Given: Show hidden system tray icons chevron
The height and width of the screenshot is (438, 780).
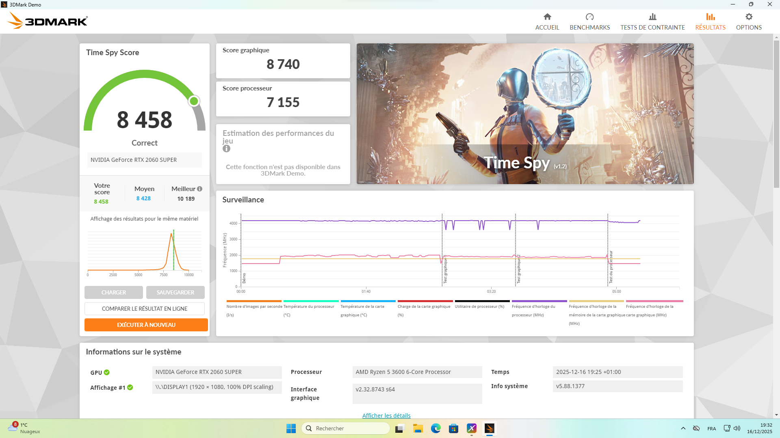Looking at the screenshot, I should tap(683, 428).
